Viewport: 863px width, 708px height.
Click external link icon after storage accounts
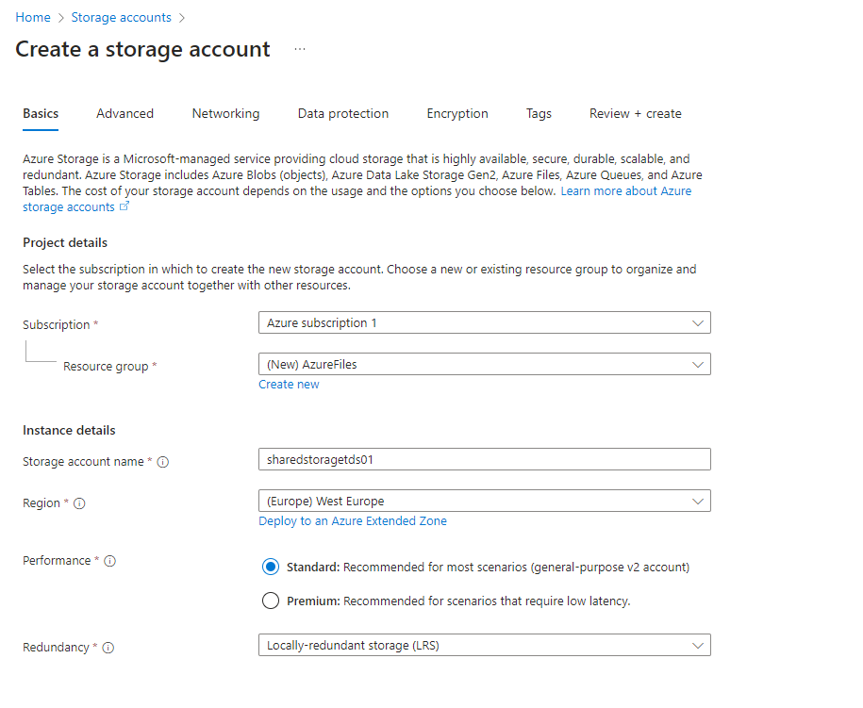coord(124,206)
